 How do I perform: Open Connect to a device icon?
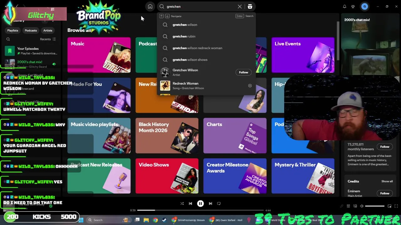[x=355, y=206]
